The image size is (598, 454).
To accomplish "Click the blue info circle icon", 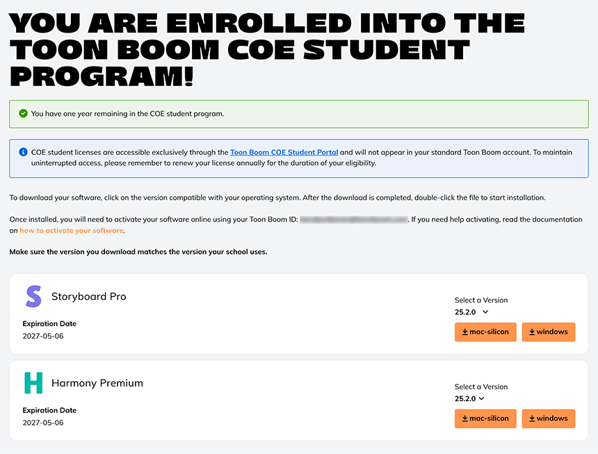I will pyautogui.click(x=23, y=152).
